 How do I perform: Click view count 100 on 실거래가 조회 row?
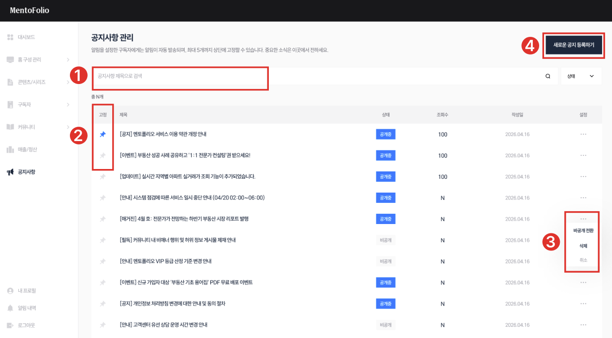click(x=443, y=177)
